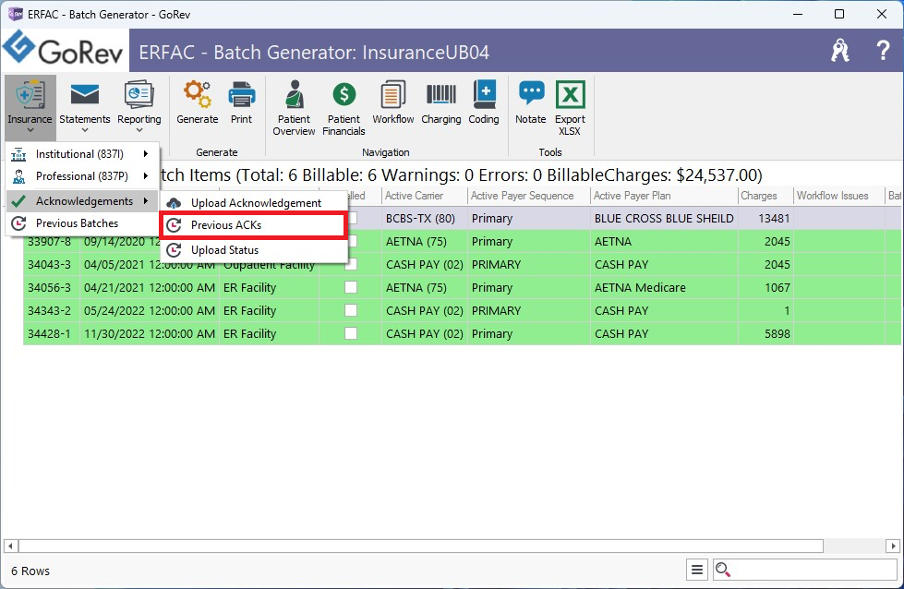Open Patient Financials dollar icon
904x589 pixels.
click(344, 94)
